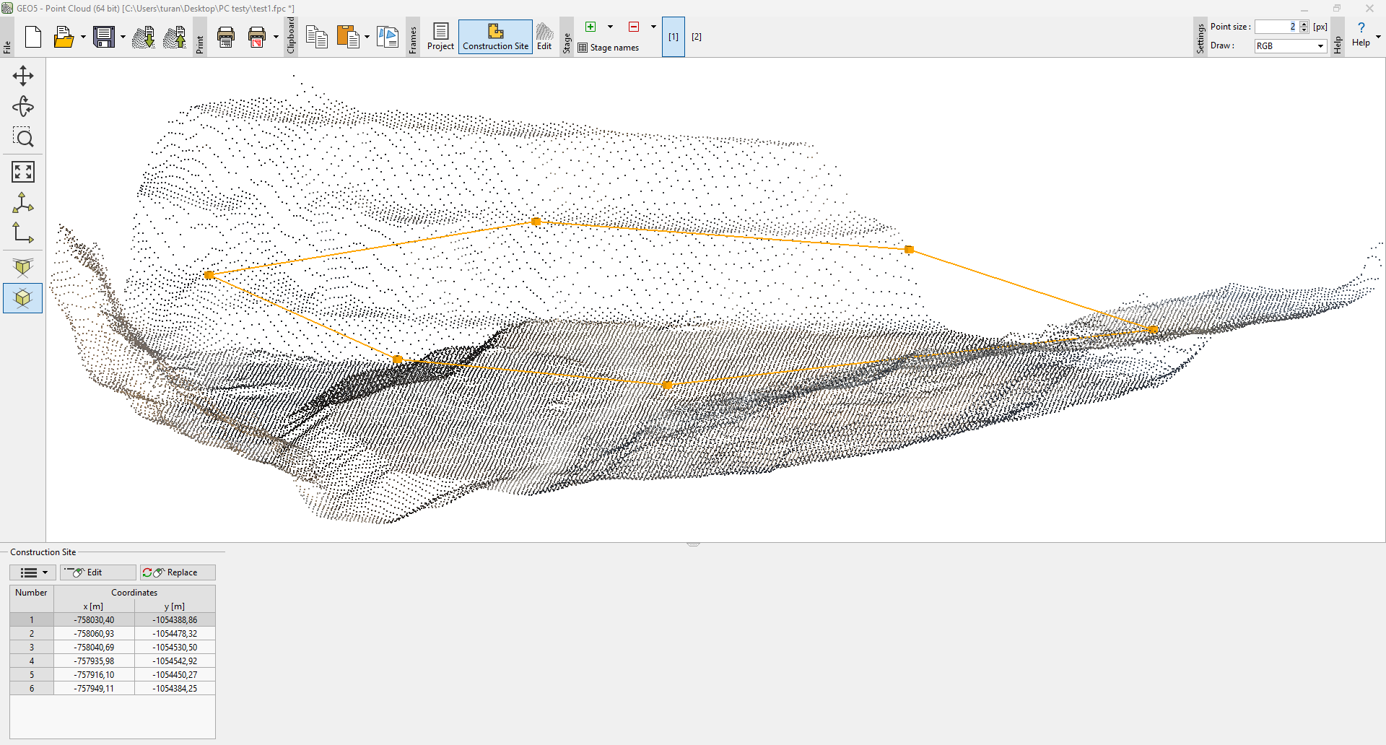Image resolution: width=1386 pixels, height=745 pixels.
Task: Click the print icon
Action: [x=226, y=37]
